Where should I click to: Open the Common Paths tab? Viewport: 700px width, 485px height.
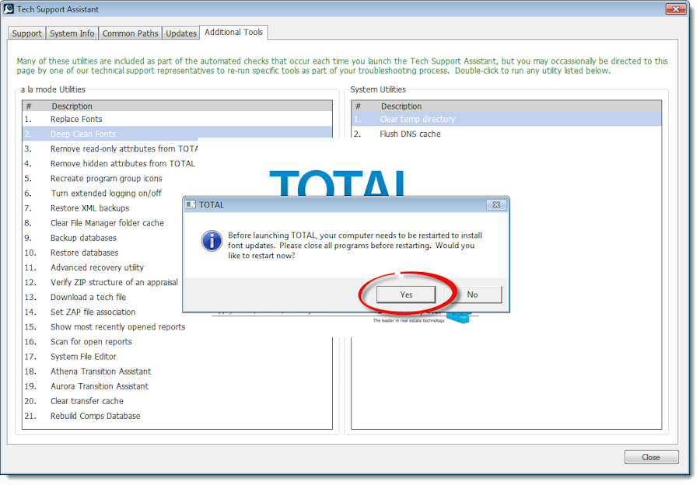tap(131, 33)
